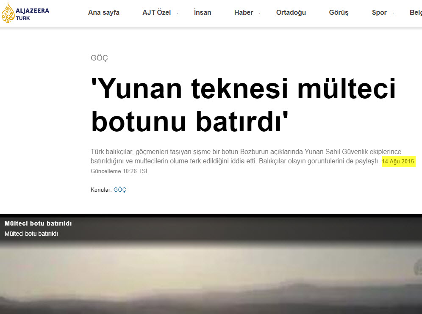This screenshot has width=422, height=314.
Task: Click the GÖÇ category label above headline
Action: coord(99,58)
